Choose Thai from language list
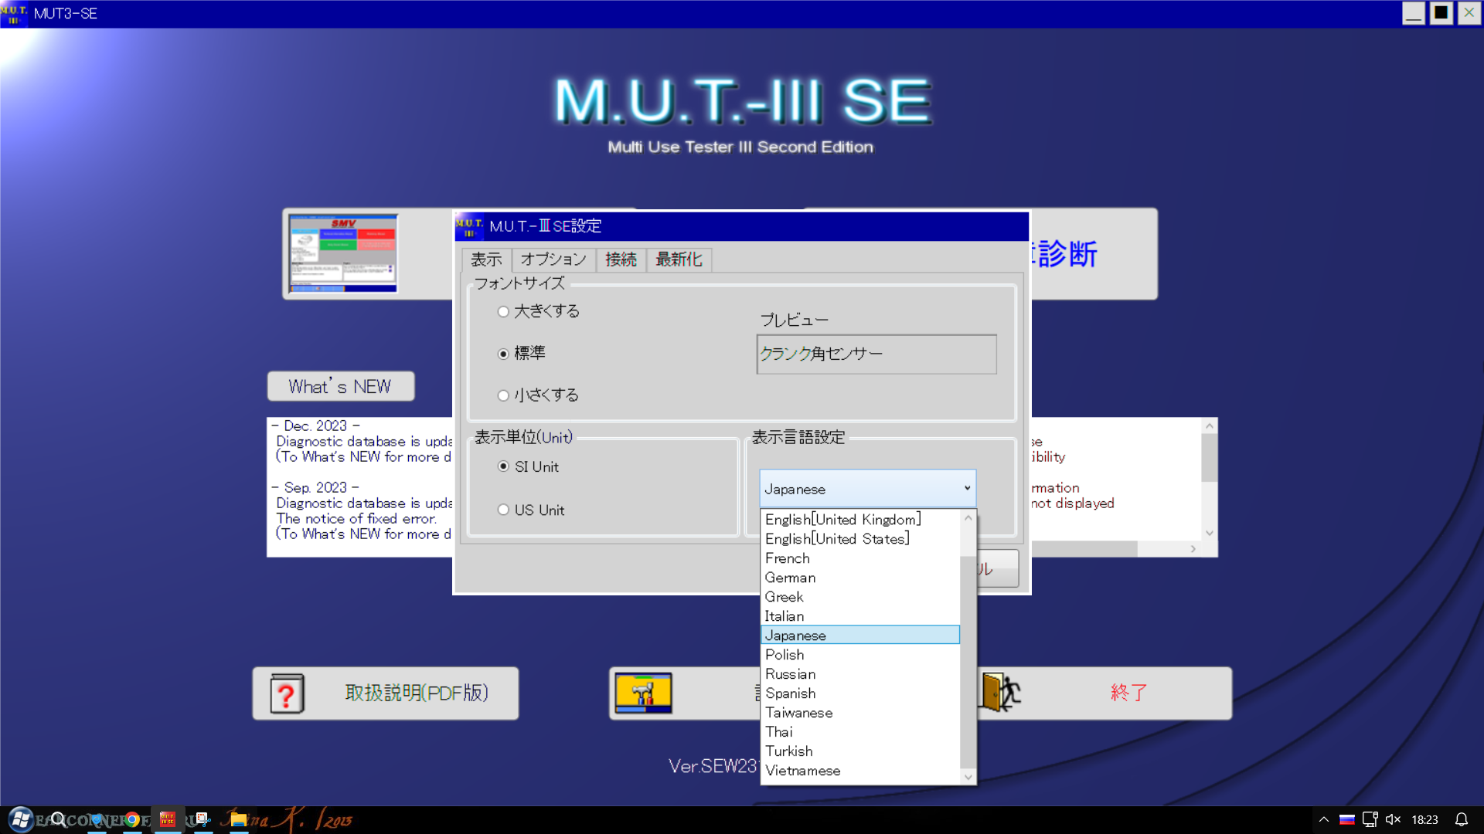Viewport: 1484px width, 834px height. (x=860, y=731)
